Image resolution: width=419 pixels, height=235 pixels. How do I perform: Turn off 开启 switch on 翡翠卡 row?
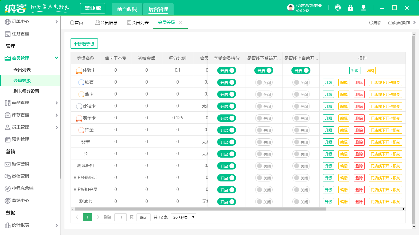[226, 118]
